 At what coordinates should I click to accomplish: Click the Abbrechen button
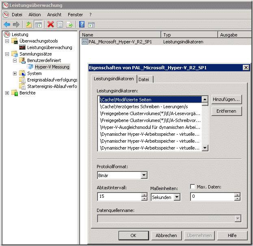point(167,235)
